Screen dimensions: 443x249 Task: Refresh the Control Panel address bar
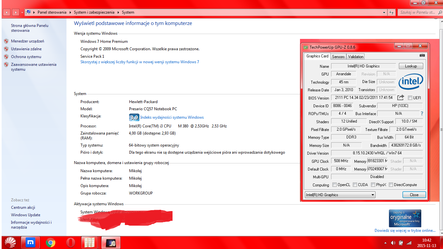(392, 12)
